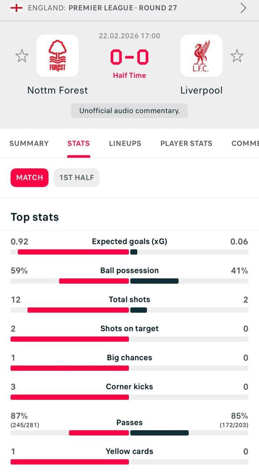259x474 pixels.
Task: Click the Nottm Forest team name
Action: pos(58,90)
